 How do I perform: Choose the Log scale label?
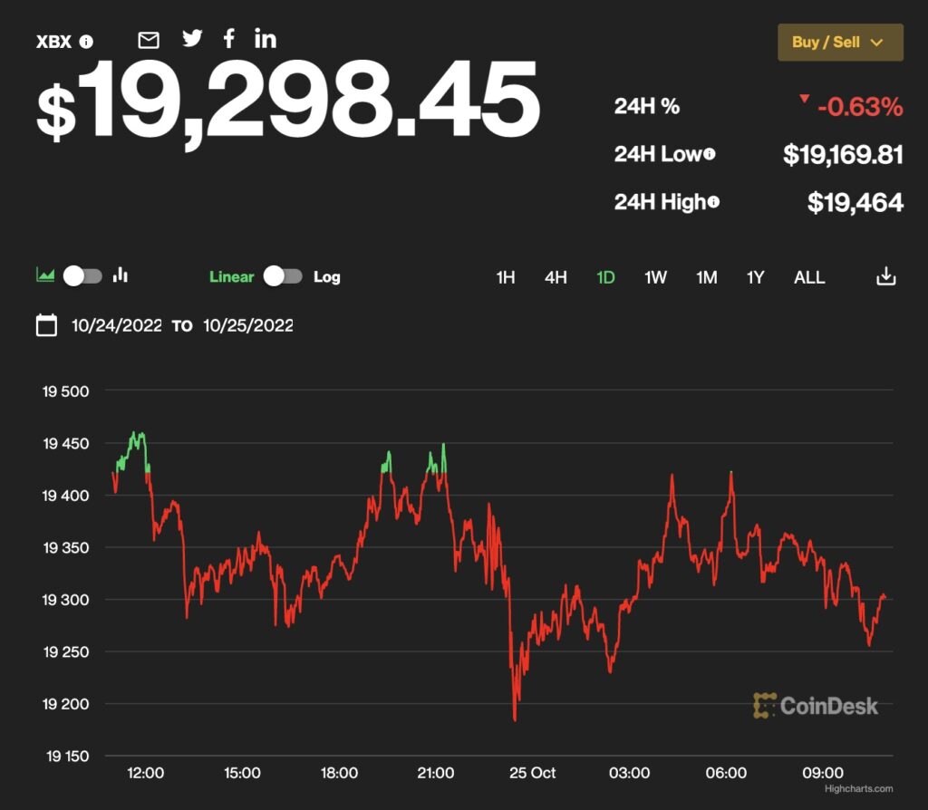point(326,277)
